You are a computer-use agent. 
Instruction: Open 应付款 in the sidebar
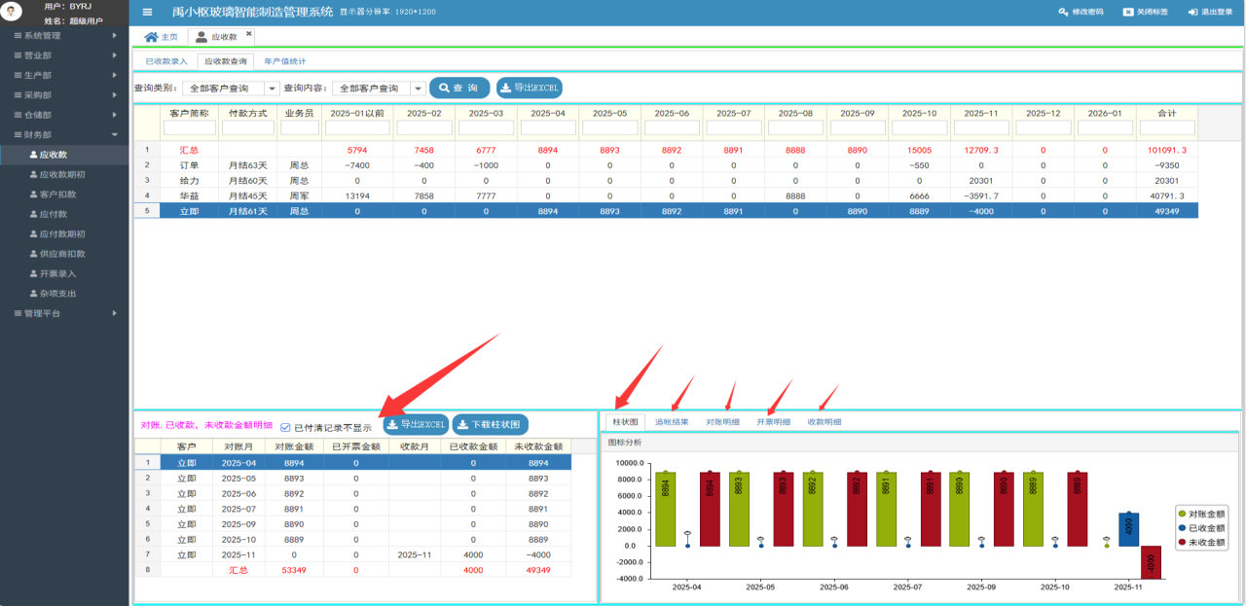coord(54,214)
